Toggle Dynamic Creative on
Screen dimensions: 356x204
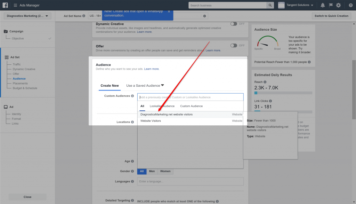tap(234, 24)
